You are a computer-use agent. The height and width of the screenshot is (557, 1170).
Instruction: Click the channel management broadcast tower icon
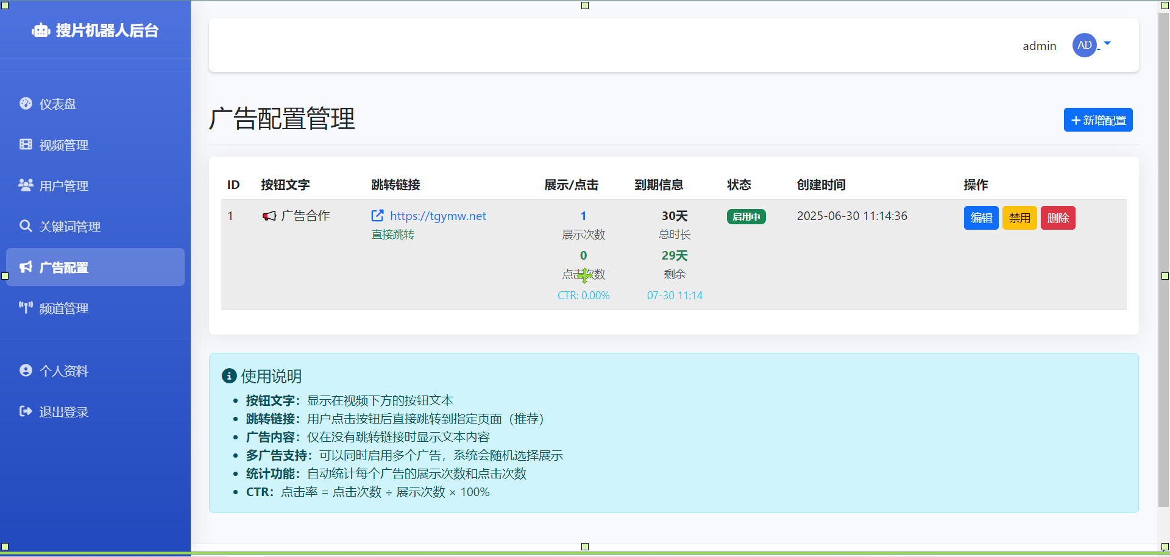click(26, 308)
